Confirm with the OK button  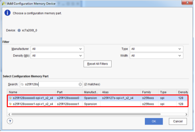point(154,121)
